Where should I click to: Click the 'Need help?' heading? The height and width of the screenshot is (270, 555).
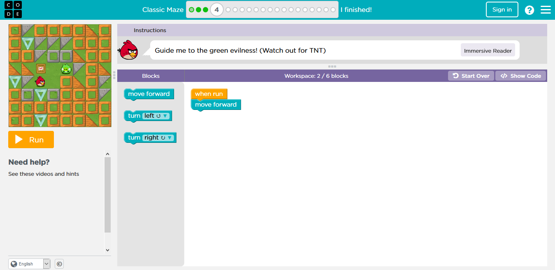[29, 162]
